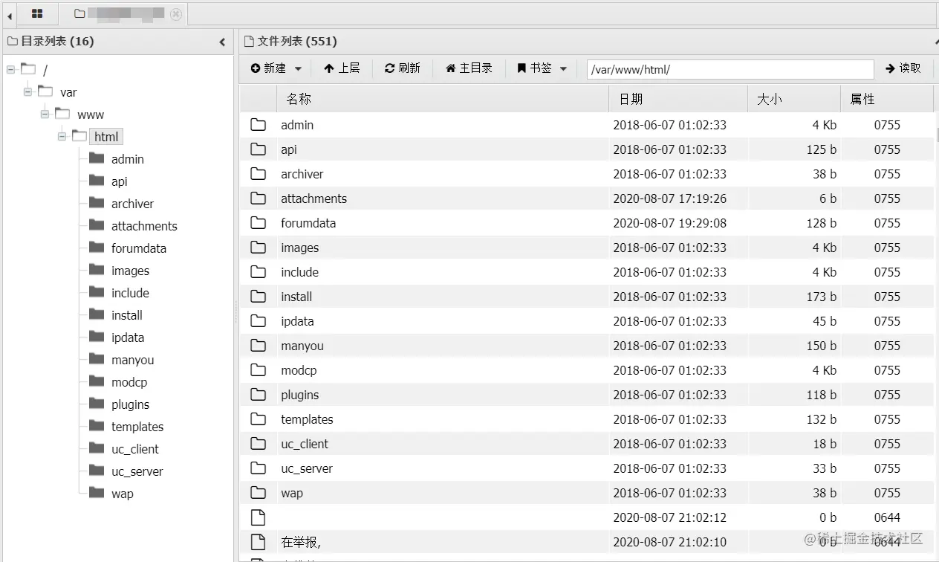Image resolution: width=939 pixels, height=562 pixels.
Task: Click admin folder icon in file list
Action: point(258,125)
